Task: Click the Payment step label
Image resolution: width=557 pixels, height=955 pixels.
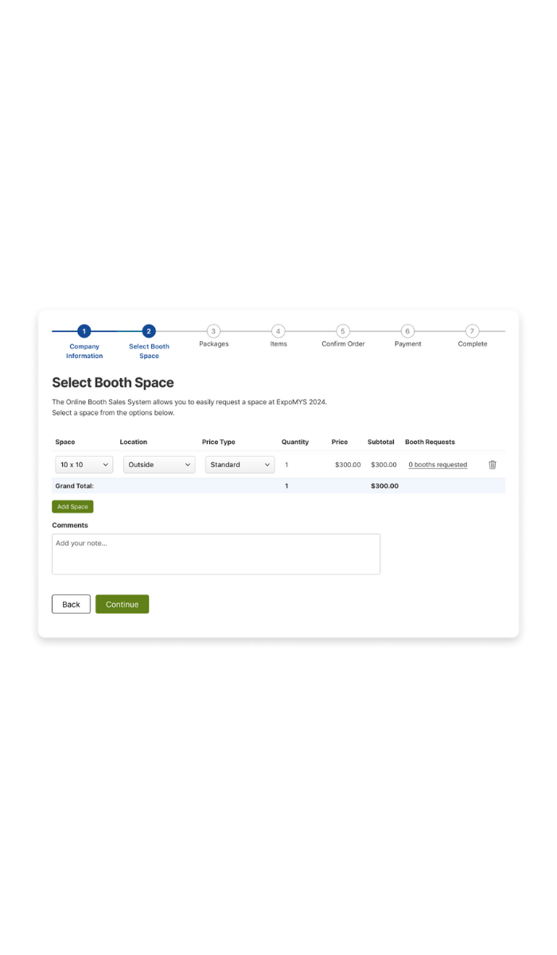Action: pos(407,344)
